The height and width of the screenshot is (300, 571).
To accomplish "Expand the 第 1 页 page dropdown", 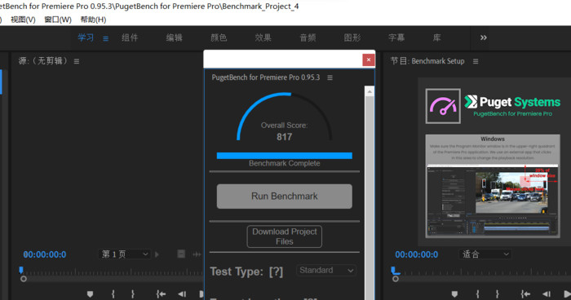I will (125, 254).
